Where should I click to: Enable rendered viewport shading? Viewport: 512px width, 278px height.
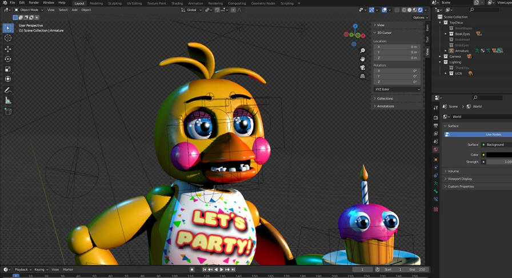tap(420, 10)
